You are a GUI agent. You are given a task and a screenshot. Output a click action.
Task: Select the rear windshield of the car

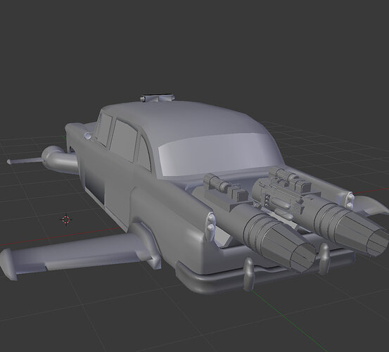coord(219,153)
